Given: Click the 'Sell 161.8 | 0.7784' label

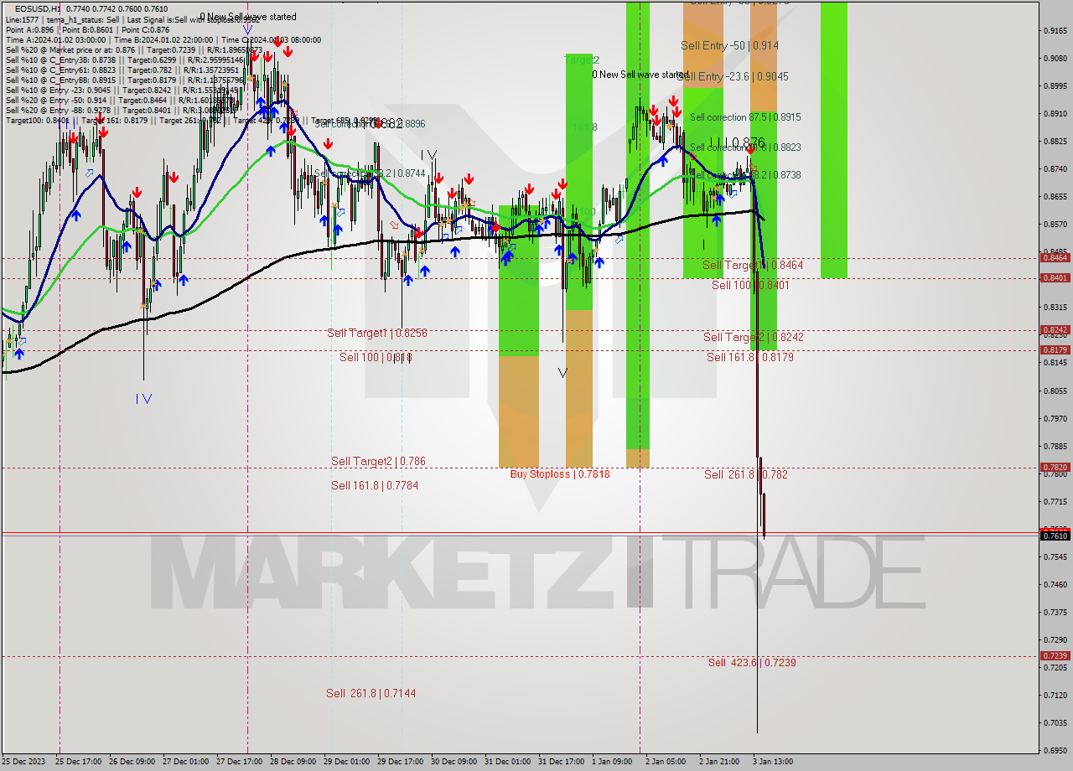Looking at the screenshot, I should (x=375, y=485).
